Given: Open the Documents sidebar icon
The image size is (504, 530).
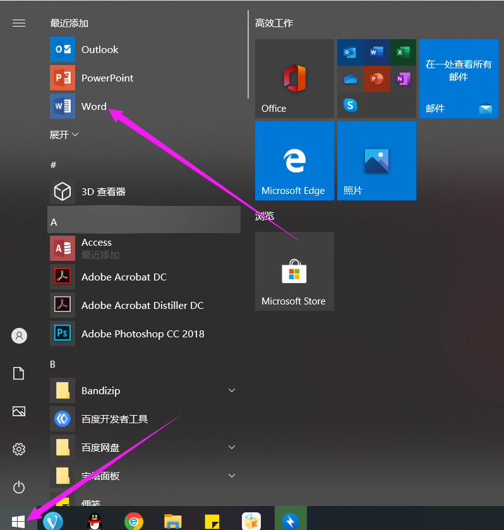Looking at the screenshot, I should click(x=18, y=373).
